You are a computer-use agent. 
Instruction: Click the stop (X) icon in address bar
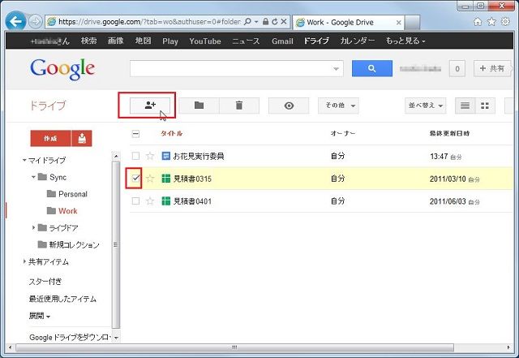pos(284,22)
